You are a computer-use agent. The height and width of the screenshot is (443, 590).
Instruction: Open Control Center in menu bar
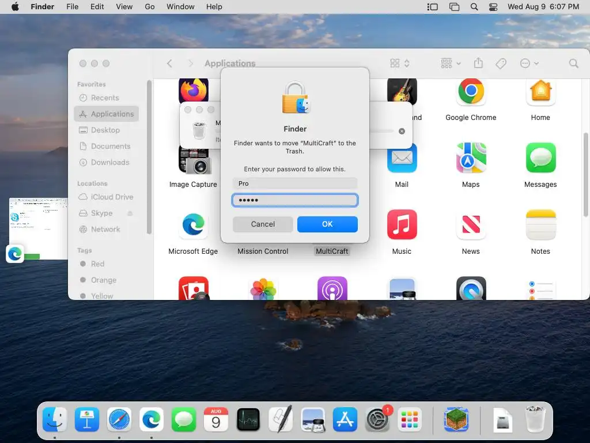coord(493,7)
